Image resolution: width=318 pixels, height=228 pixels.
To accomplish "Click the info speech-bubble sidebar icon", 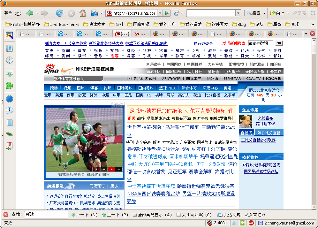I will pos(9,110).
